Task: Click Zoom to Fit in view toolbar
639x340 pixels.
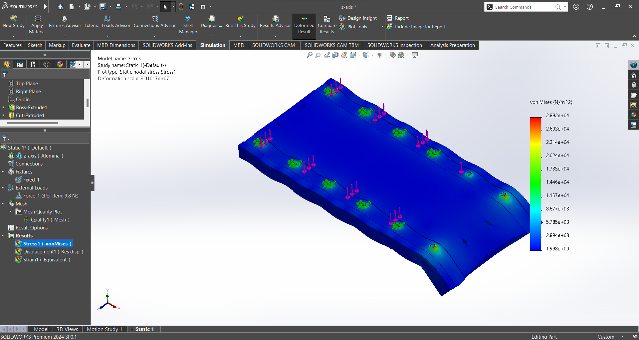Action: (310, 55)
